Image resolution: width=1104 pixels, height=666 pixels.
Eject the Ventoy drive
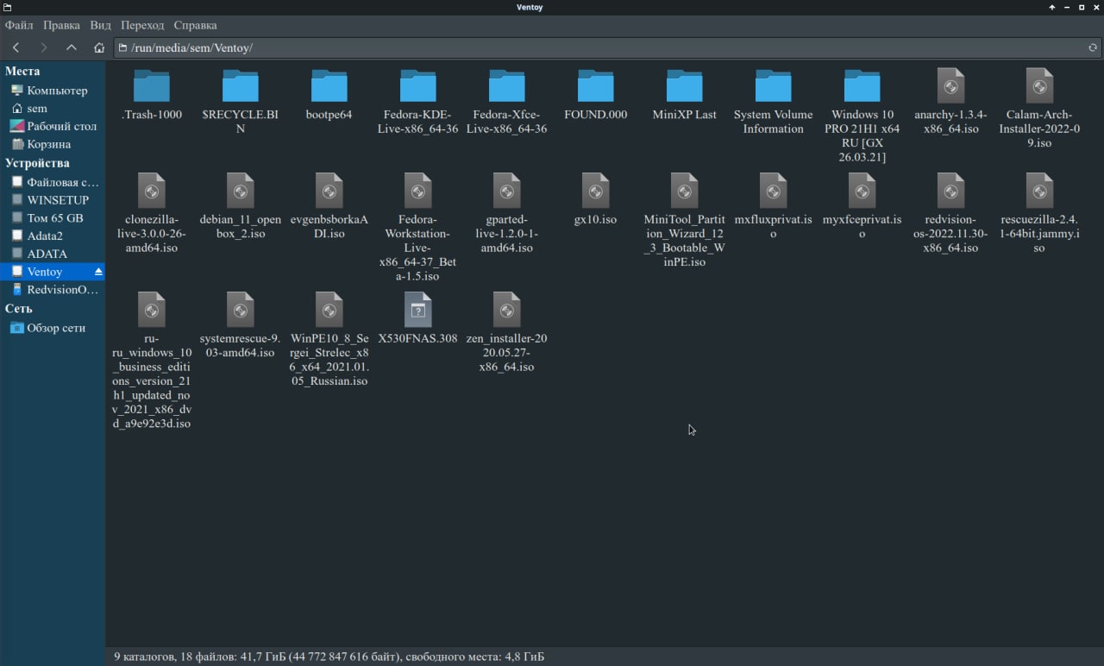(98, 272)
